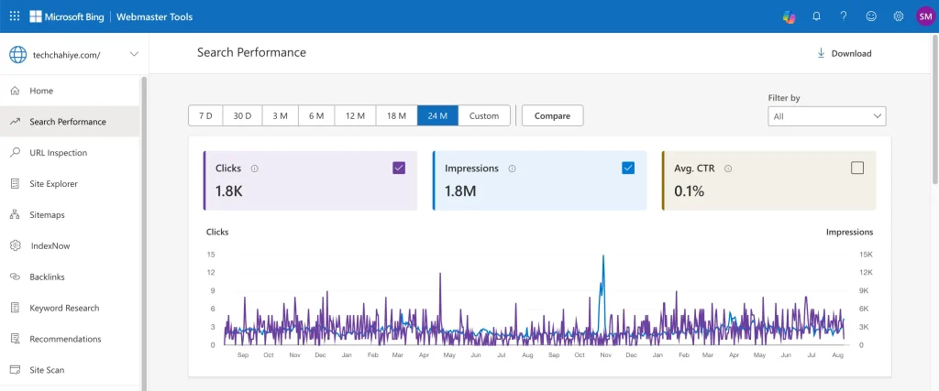Open the Filter by dropdown

(826, 116)
